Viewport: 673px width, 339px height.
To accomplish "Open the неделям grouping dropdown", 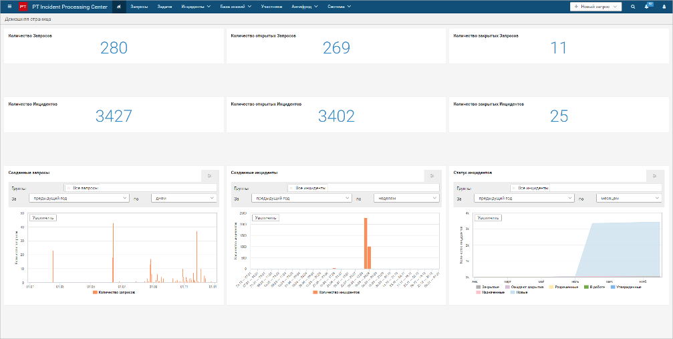I will pyautogui.click(x=406, y=198).
